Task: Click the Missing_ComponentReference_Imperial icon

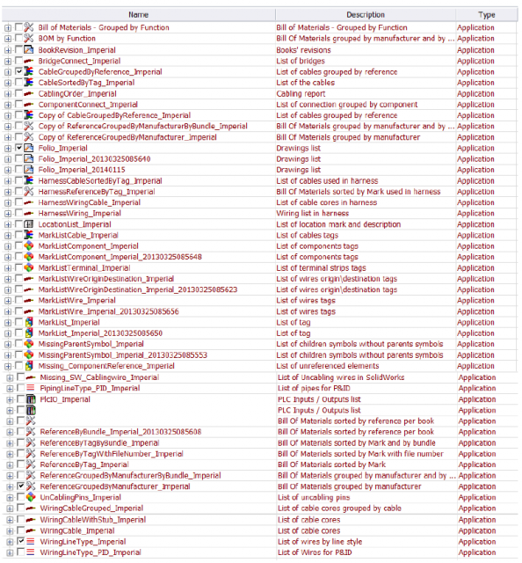Action: pos(29,366)
